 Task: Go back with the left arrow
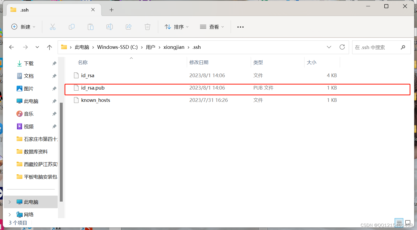[12, 47]
